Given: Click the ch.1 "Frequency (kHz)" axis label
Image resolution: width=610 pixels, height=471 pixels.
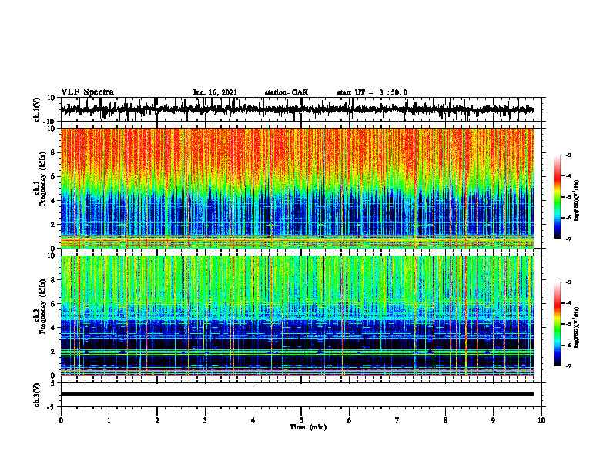Looking at the screenshot, I should coord(42,179).
